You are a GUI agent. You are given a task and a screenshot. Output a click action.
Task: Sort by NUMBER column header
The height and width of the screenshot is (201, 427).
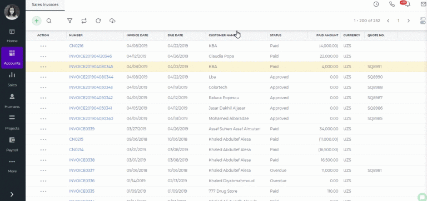click(76, 35)
